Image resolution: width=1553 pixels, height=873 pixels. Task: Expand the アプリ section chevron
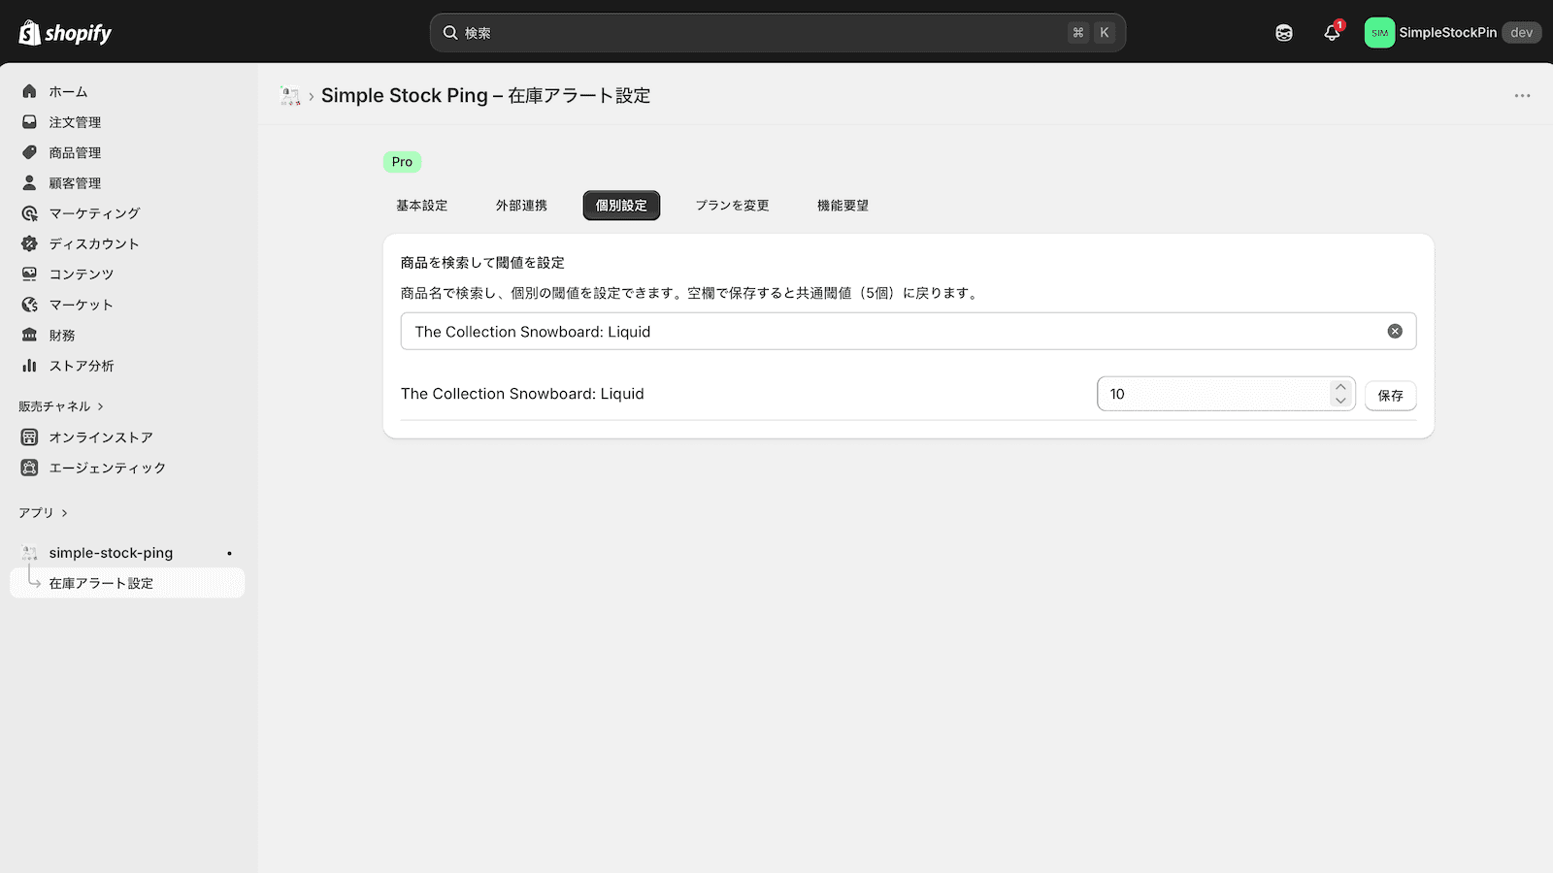pos(64,513)
